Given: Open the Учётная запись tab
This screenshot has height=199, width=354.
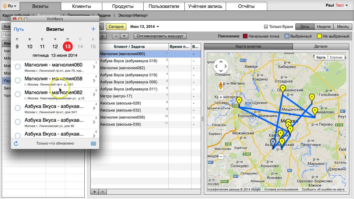Looking at the screenshot, I should point(205,6).
